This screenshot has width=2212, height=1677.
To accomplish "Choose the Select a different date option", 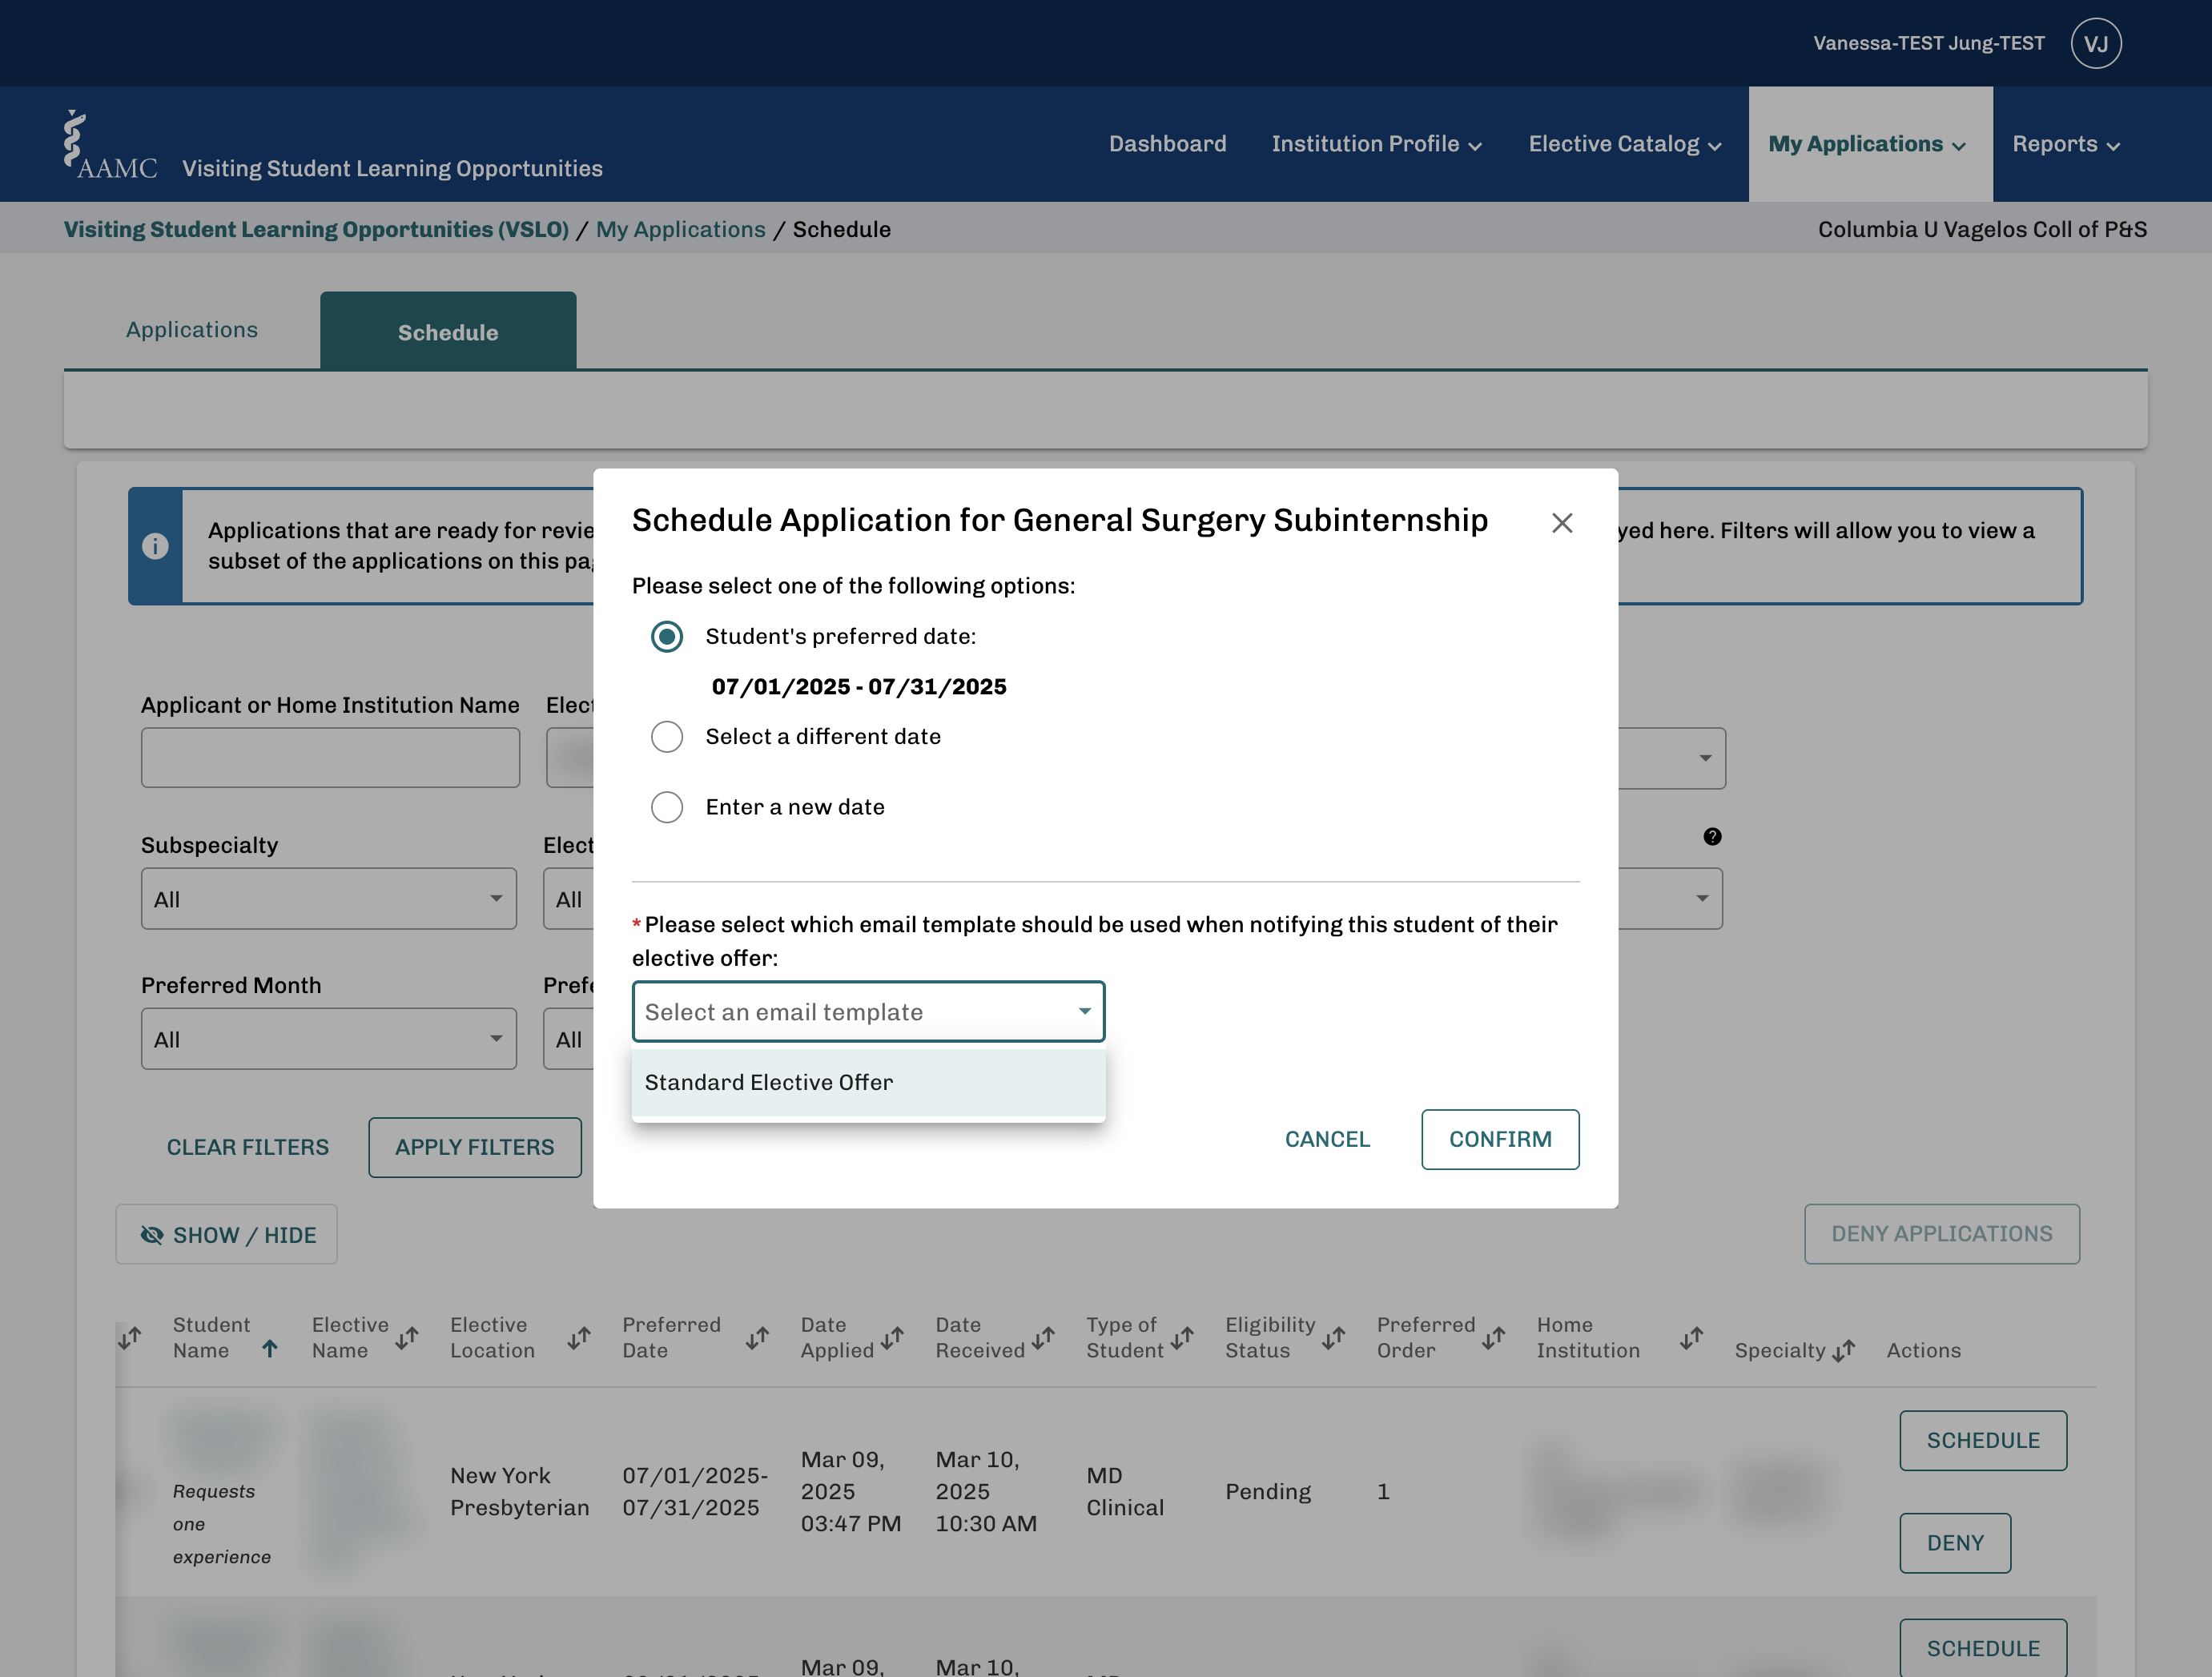I will 667,736.
